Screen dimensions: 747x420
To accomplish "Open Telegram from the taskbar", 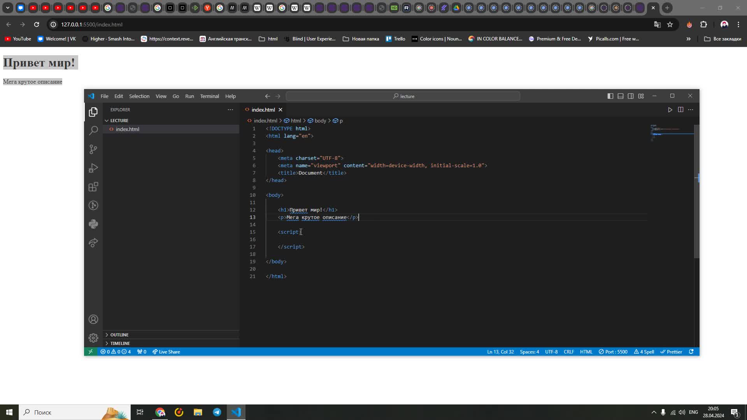I will coord(217,412).
